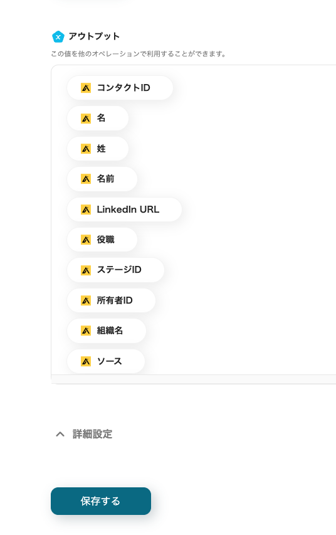Image resolution: width=336 pixels, height=535 pixels.
Task: Collapse the 詳細設定 chevron
Action: [x=60, y=434]
